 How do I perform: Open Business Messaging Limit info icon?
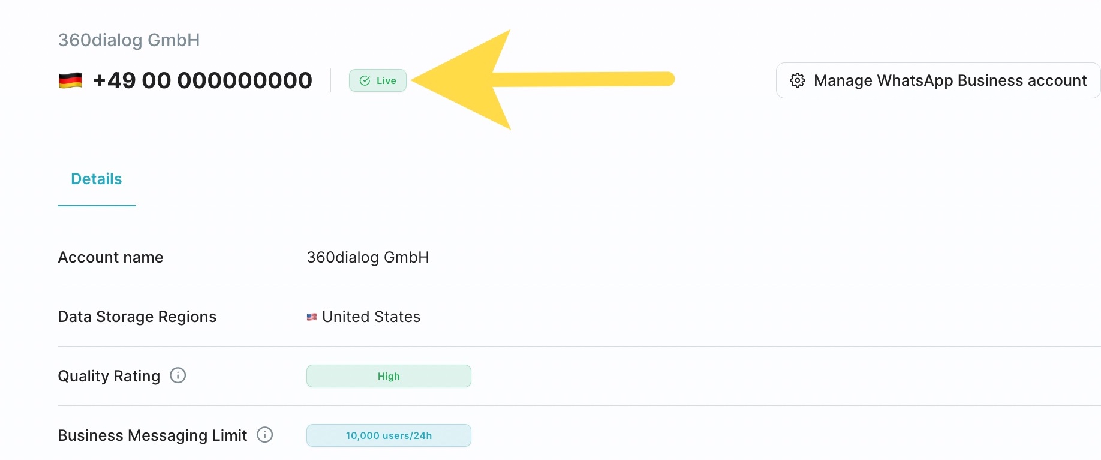pyautogui.click(x=265, y=435)
